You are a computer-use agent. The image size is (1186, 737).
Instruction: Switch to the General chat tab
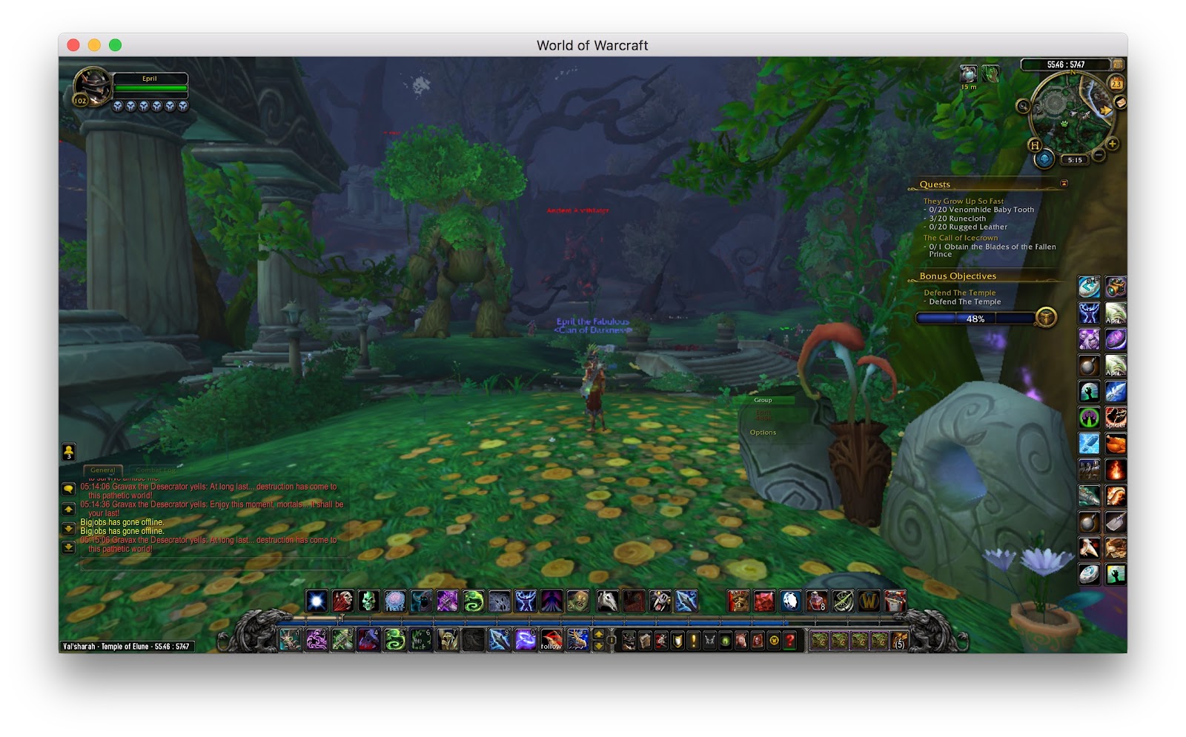[x=102, y=470]
